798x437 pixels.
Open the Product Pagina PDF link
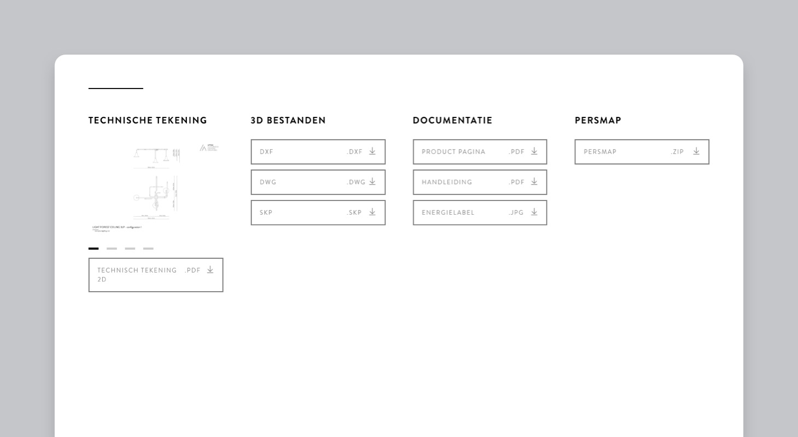[480, 152]
